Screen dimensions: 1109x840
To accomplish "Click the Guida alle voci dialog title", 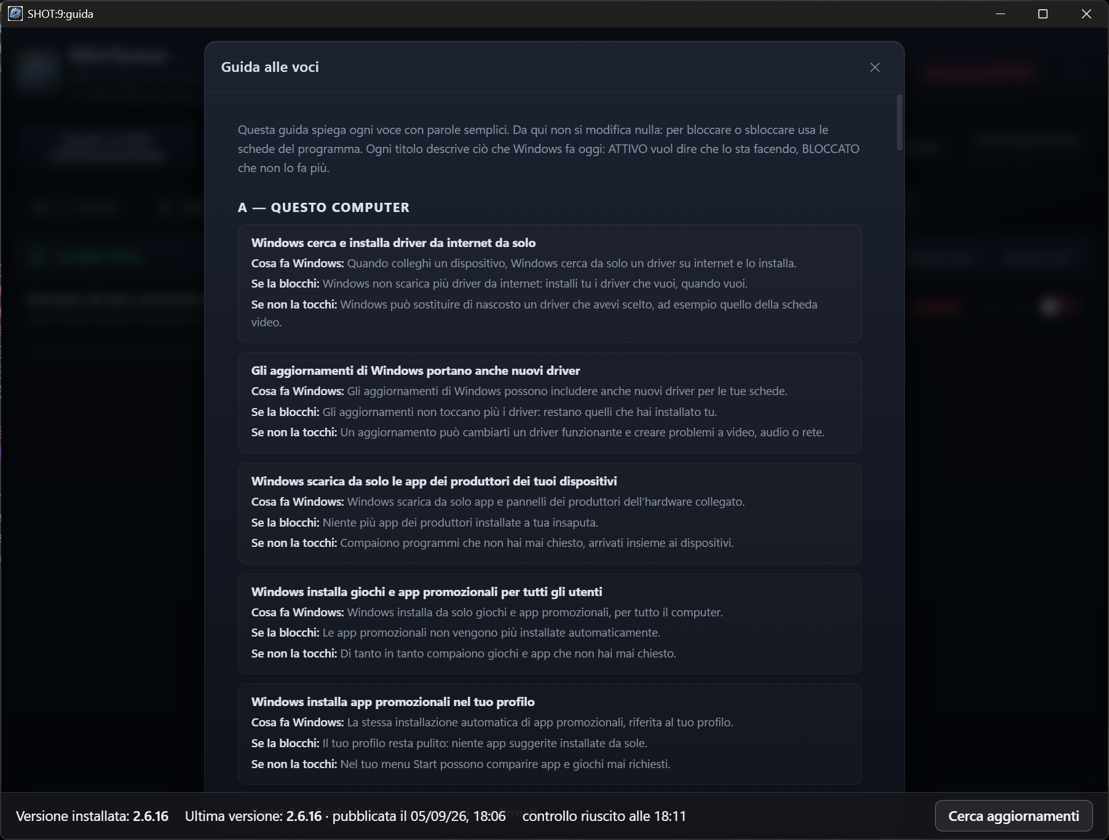I will pos(270,67).
